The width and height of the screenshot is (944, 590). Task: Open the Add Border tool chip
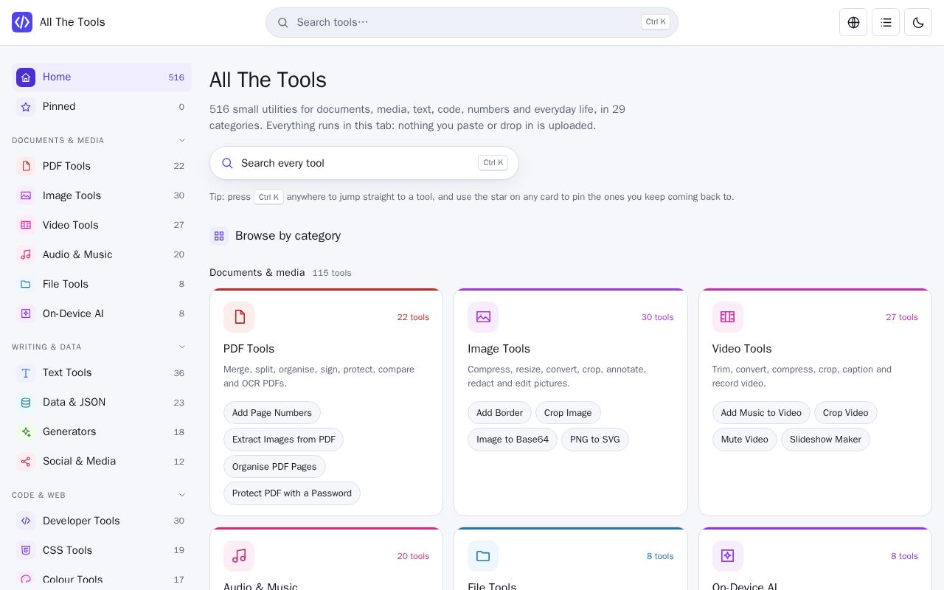click(499, 413)
